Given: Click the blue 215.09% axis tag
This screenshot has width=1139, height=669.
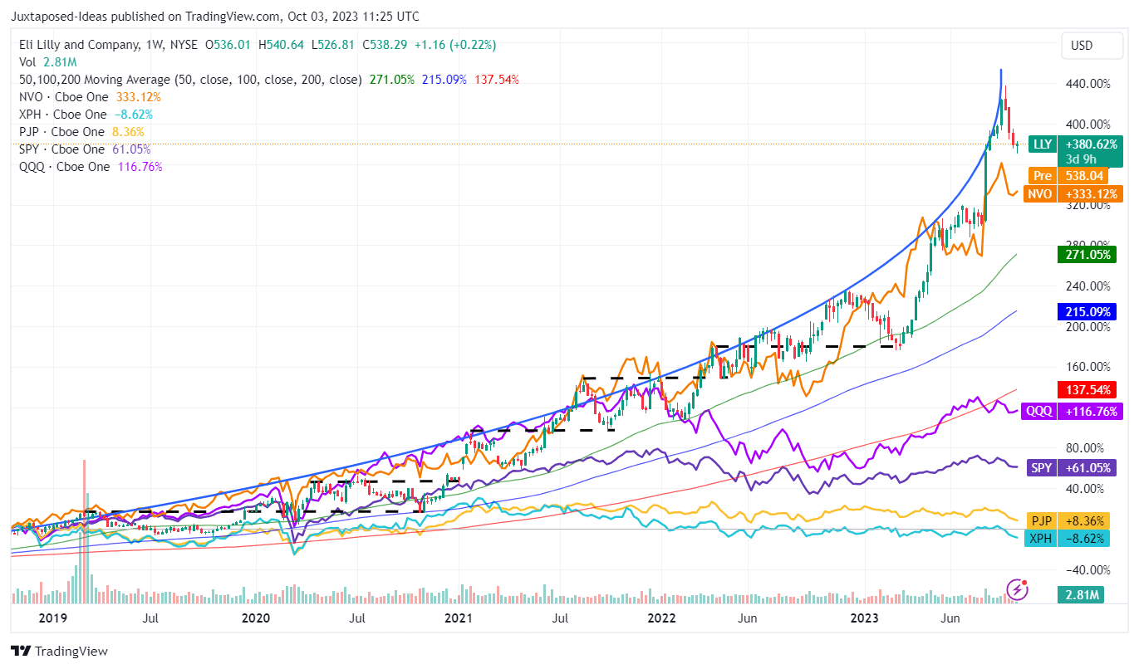Looking at the screenshot, I should click(x=1087, y=312).
